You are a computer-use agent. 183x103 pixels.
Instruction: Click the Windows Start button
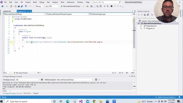[x=1, y=101]
